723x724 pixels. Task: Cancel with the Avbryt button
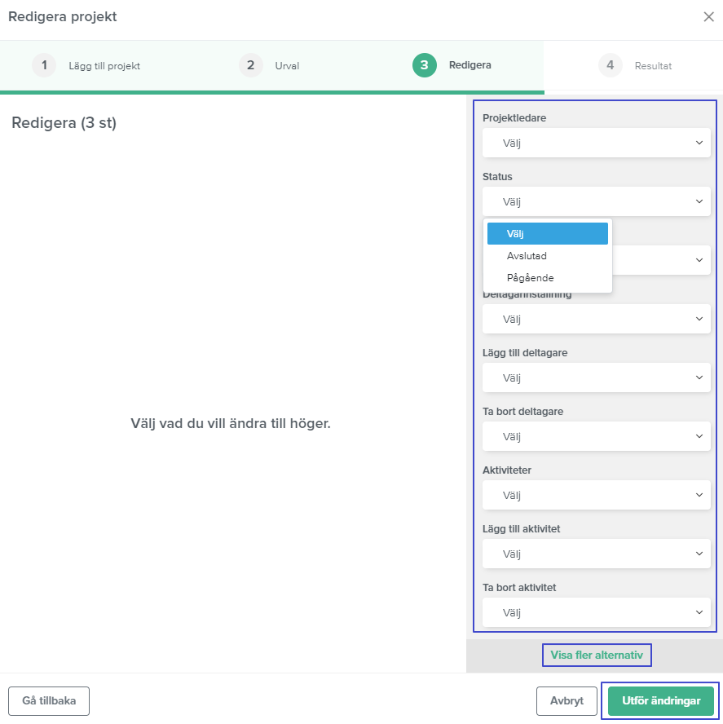(x=566, y=700)
